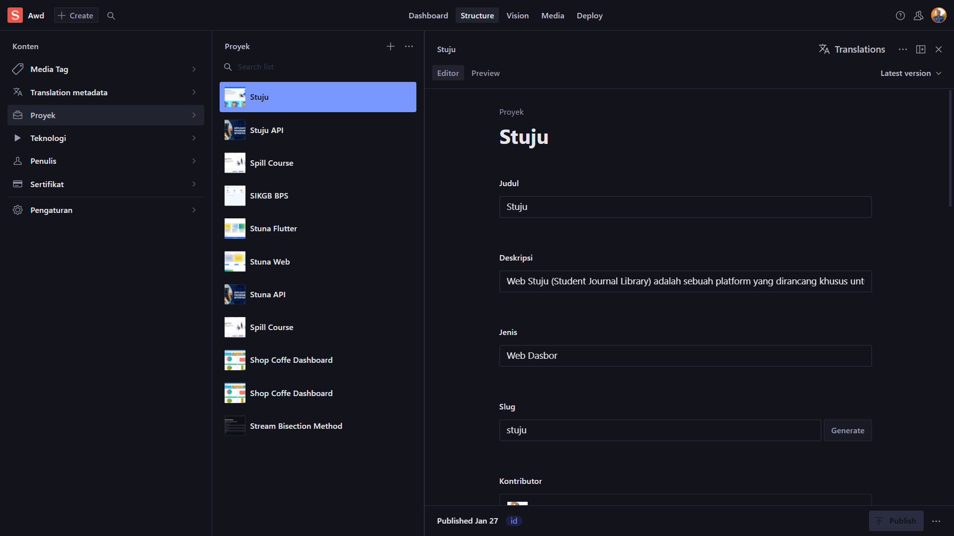954x536 pixels.
Task: Open the Proyek list options menu
Action: [409, 46]
